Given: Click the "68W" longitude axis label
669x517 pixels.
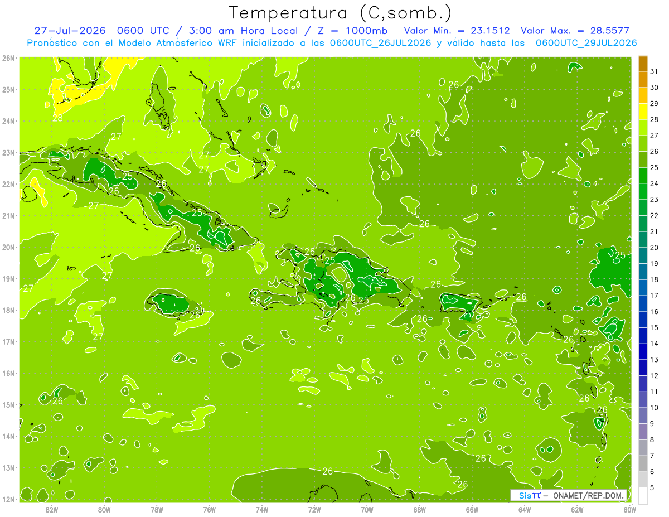Looking at the screenshot, I should 420,509.
